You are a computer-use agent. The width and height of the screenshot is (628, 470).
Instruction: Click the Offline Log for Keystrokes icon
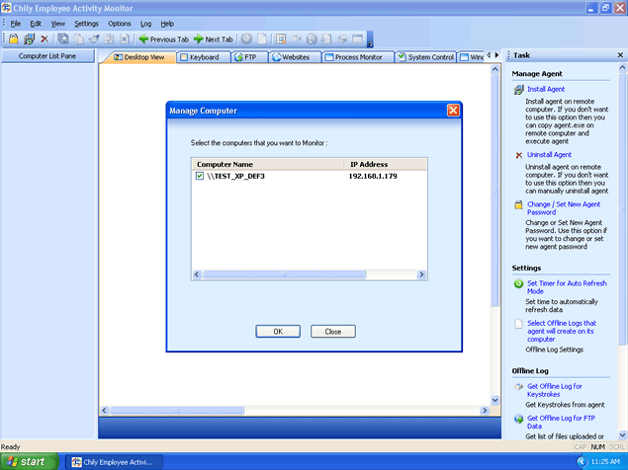coord(519,387)
